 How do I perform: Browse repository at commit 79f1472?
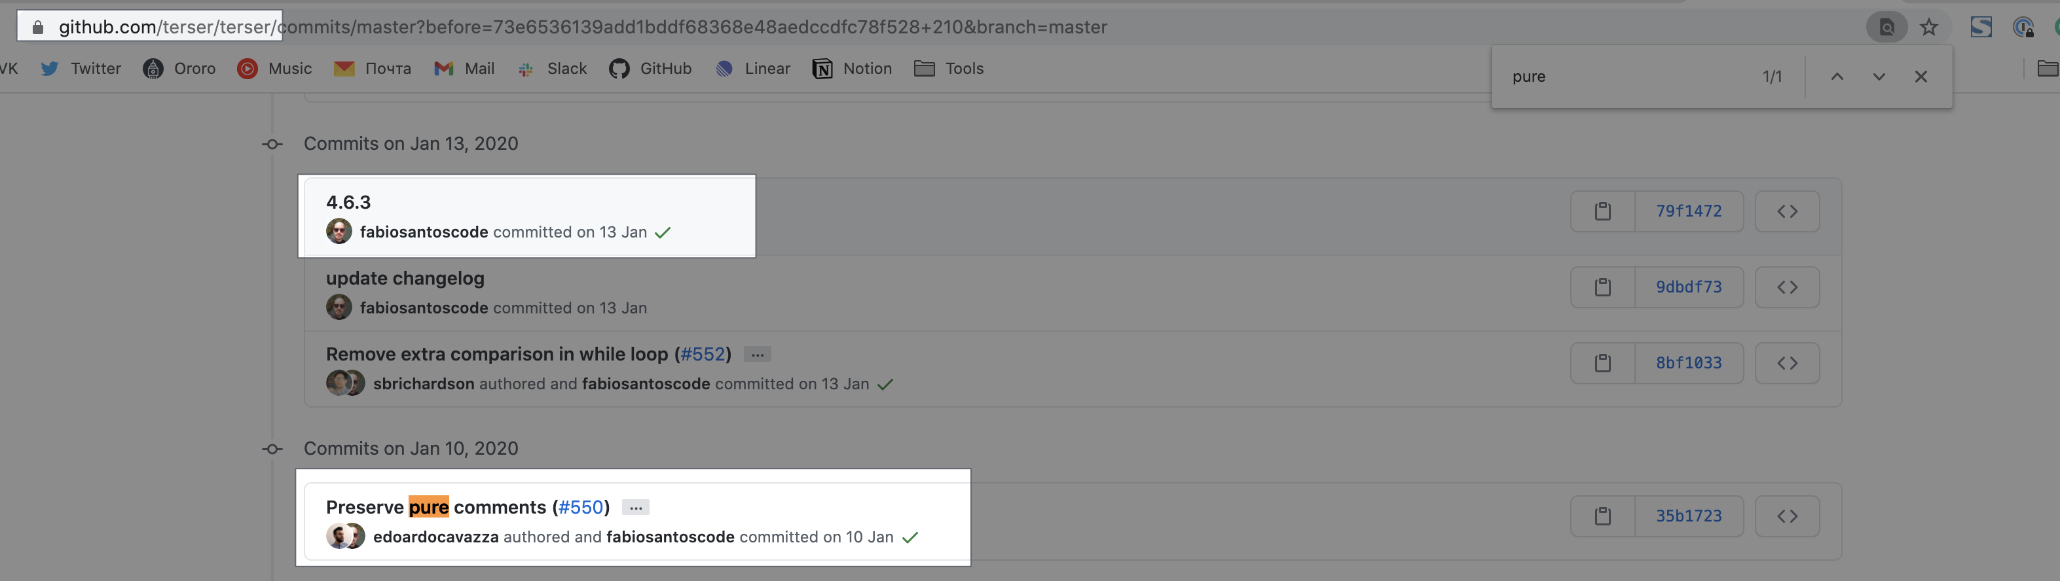(1788, 212)
